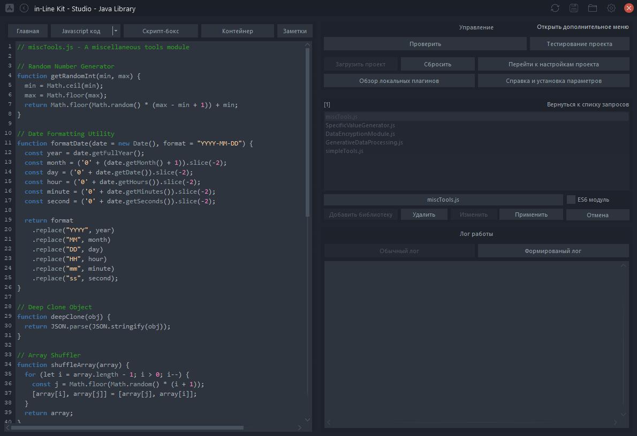637x436 pixels.
Task: Open the folder icon in title bar
Action: (x=593, y=8)
